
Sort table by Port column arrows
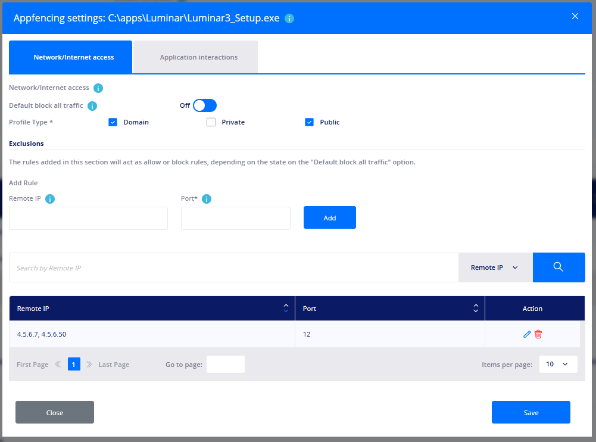476,308
